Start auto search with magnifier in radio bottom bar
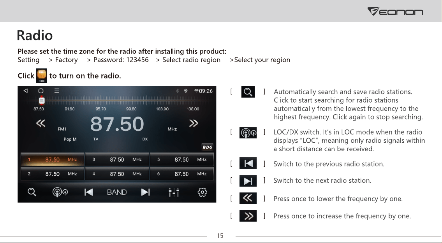 [32, 192]
